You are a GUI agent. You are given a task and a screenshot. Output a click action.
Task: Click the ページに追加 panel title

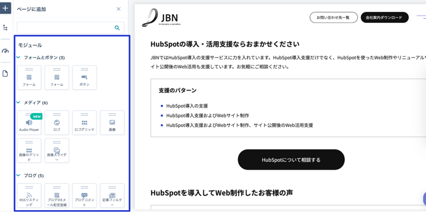coord(31,9)
